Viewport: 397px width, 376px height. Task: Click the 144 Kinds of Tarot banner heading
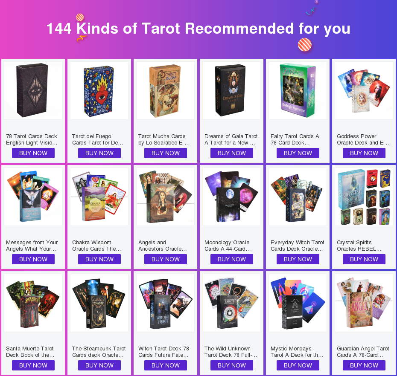point(198,28)
